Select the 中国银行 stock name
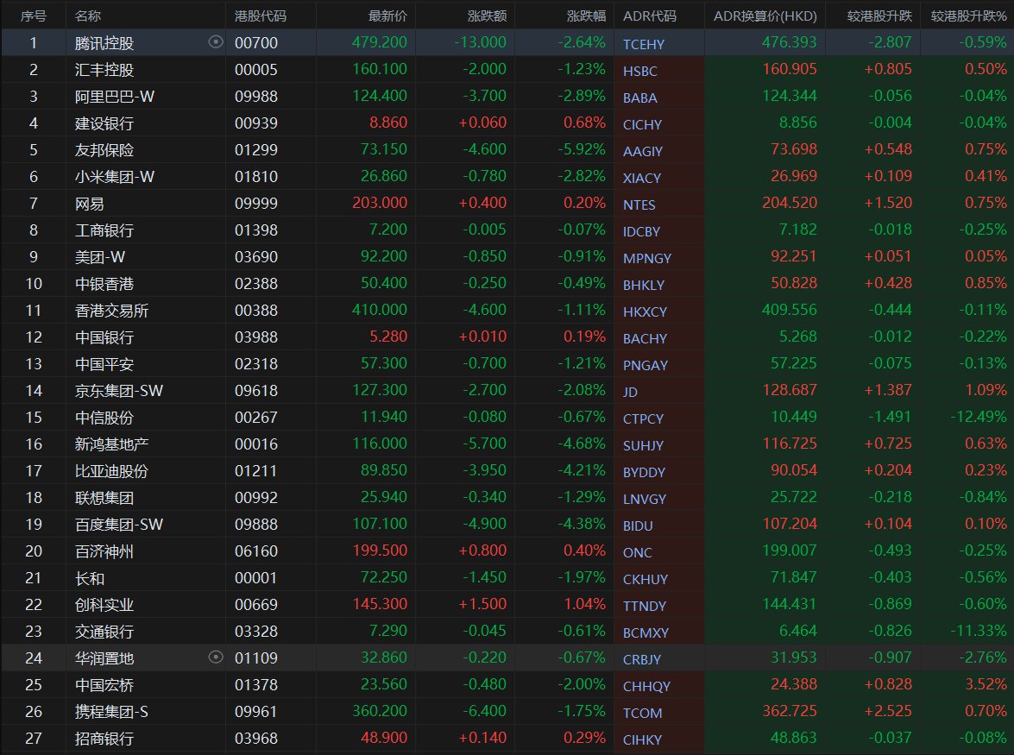 pos(104,337)
